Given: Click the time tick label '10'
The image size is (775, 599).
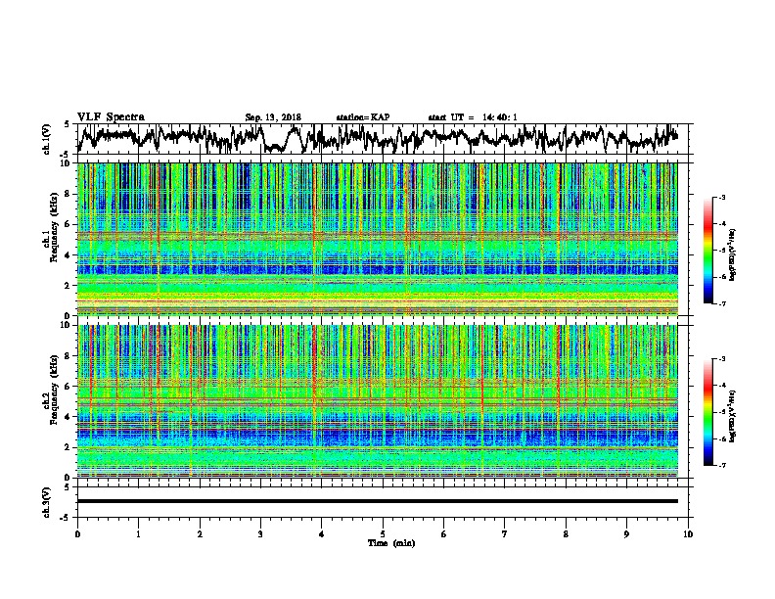Looking at the screenshot, I should pyautogui.click(x=688, y=534).
